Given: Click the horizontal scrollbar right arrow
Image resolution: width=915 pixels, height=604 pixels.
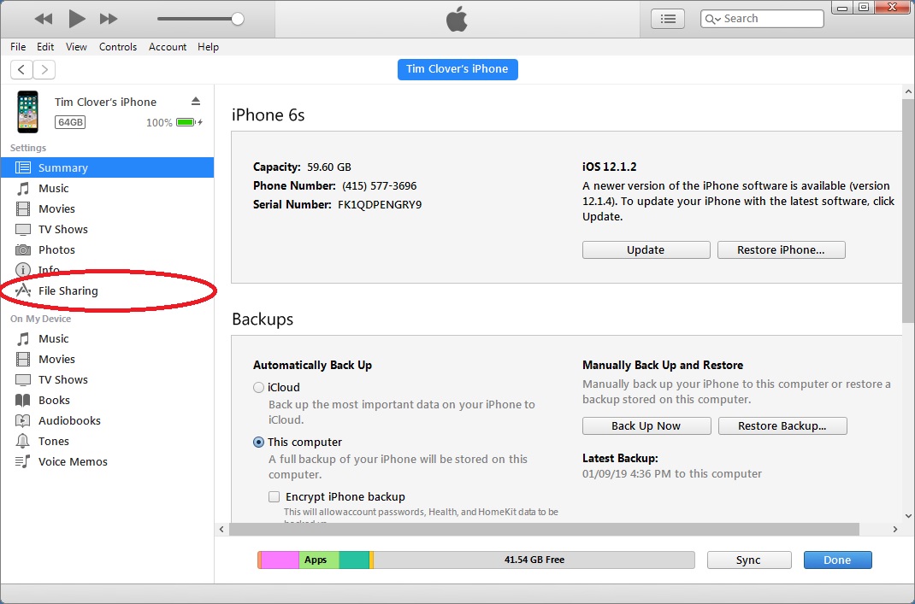Looking at the screenshot, I should pyautogui.click(x=895, y=529).
